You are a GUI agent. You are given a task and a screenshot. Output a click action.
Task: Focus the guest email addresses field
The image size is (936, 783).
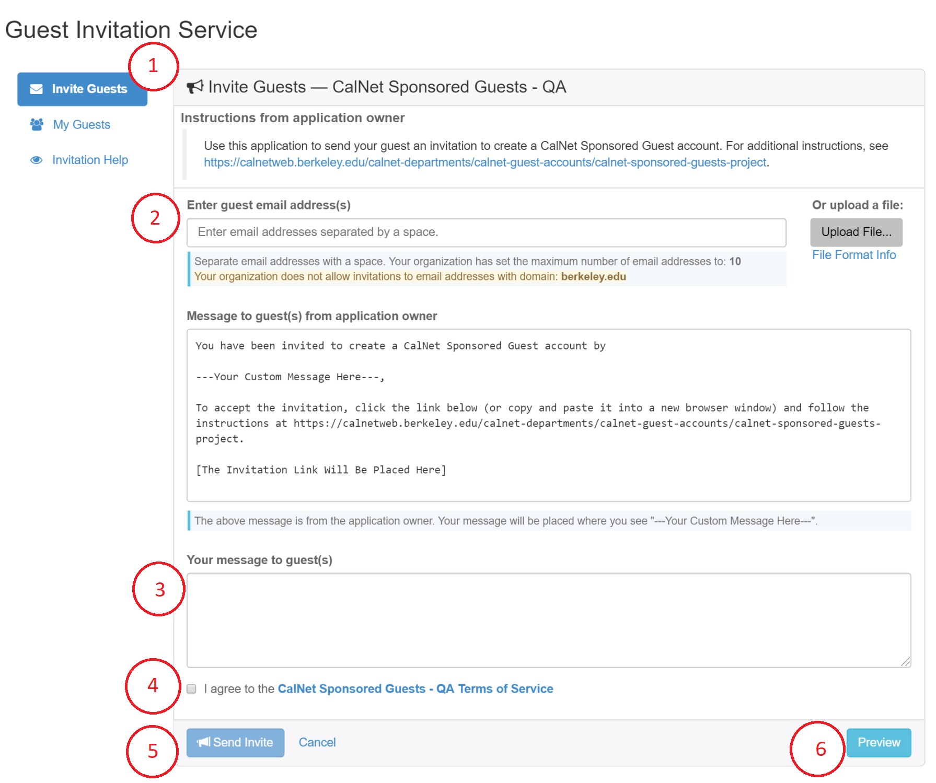[487, 232]
